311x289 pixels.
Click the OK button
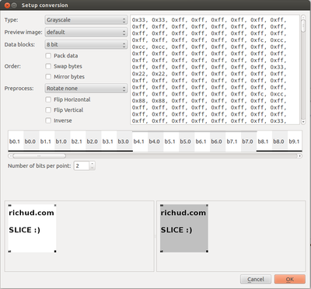pos(290,279)
